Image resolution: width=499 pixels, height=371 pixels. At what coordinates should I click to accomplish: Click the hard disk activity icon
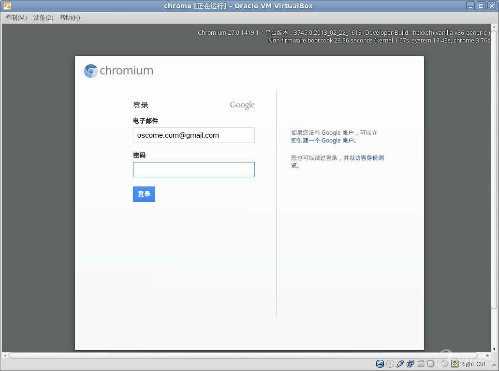(x=380, y=364)
